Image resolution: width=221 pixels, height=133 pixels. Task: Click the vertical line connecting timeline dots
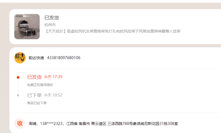(x=18, y=87)
